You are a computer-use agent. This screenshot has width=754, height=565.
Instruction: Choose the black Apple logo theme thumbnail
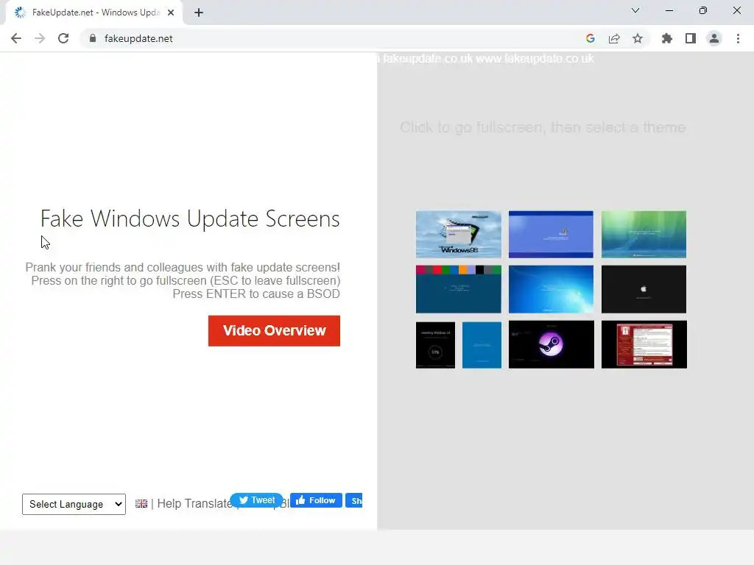pyautogui.click(x=644, y=289)
